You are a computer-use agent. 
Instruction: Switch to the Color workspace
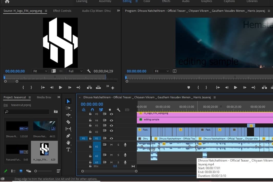147,1
